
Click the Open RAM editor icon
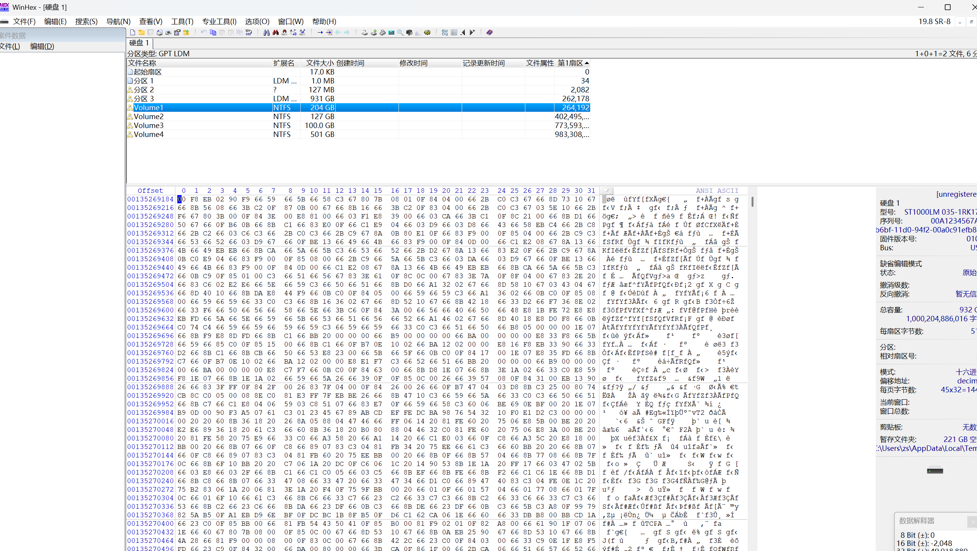pyautogui.click(x=382, y=33)
